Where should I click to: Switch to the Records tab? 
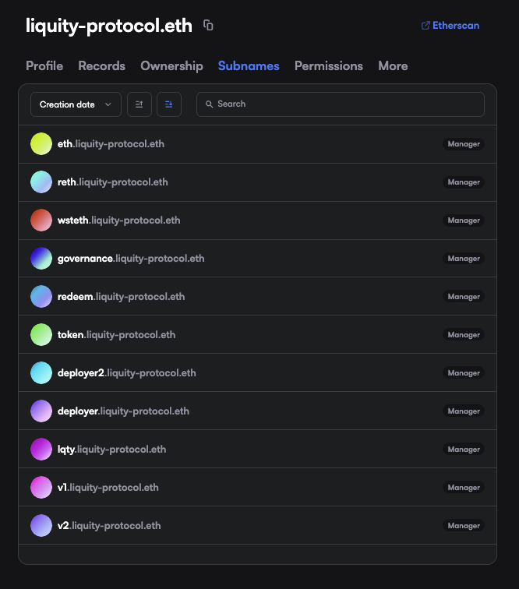(101, 66)
